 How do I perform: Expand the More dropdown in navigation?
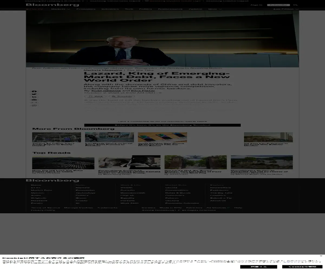click(215, 9)
